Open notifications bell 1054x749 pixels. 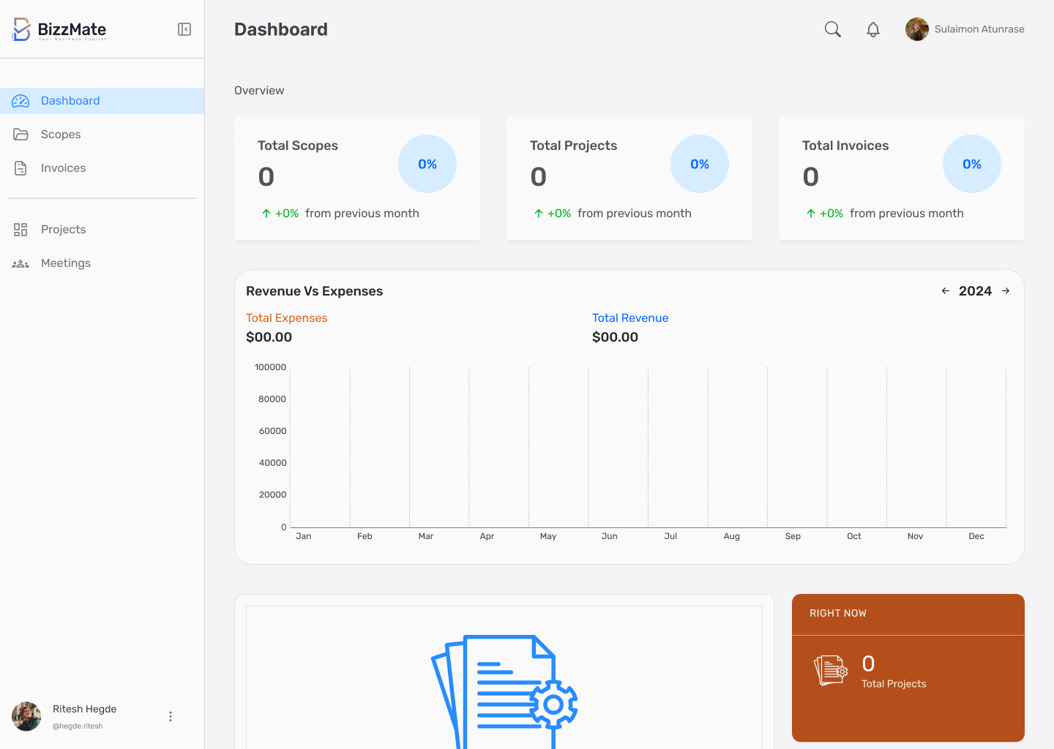point(873,29)
